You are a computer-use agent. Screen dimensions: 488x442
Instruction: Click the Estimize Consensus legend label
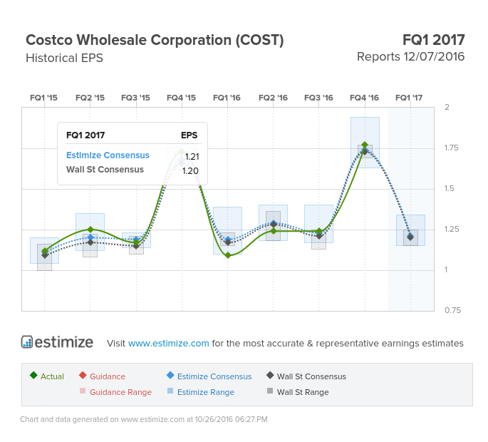click(214, 376)
